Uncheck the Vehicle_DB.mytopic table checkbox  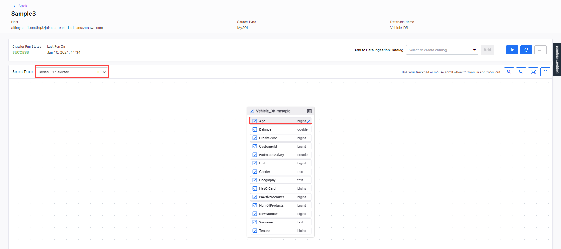[x=252, y=111]
